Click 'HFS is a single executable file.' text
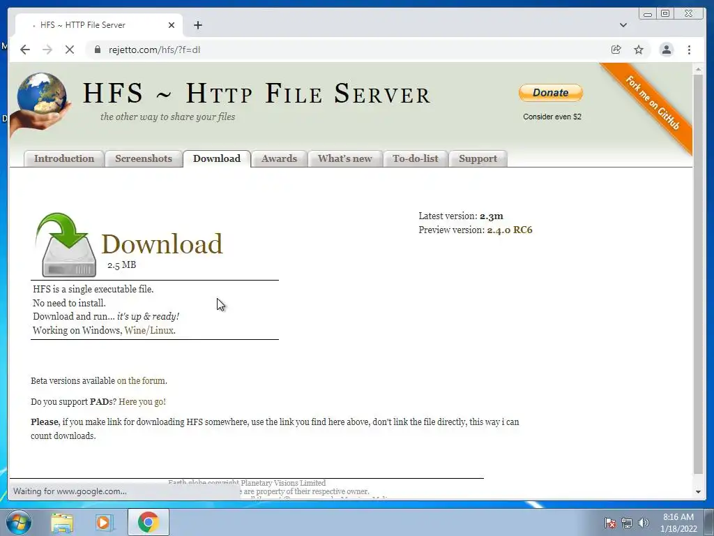Viewport: 714px width, 536px height. coord(93,289)
